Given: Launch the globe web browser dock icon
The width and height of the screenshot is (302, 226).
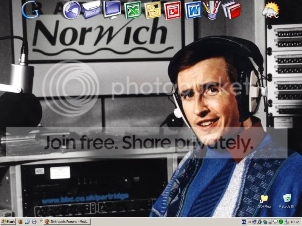Looking at the screenshot, I should [72, 10].
